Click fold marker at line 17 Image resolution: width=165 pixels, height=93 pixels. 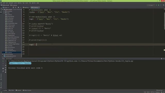tap(29, 40)
